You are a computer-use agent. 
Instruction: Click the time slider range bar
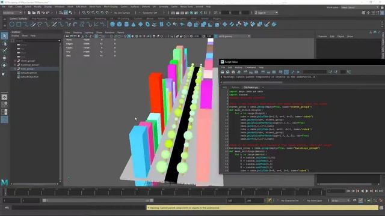click(98, 200)
